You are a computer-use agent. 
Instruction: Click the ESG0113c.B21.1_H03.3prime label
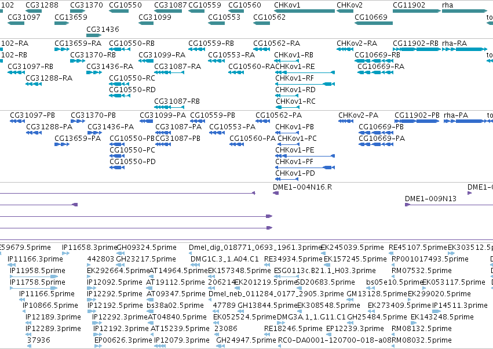[x=325, y=271]
